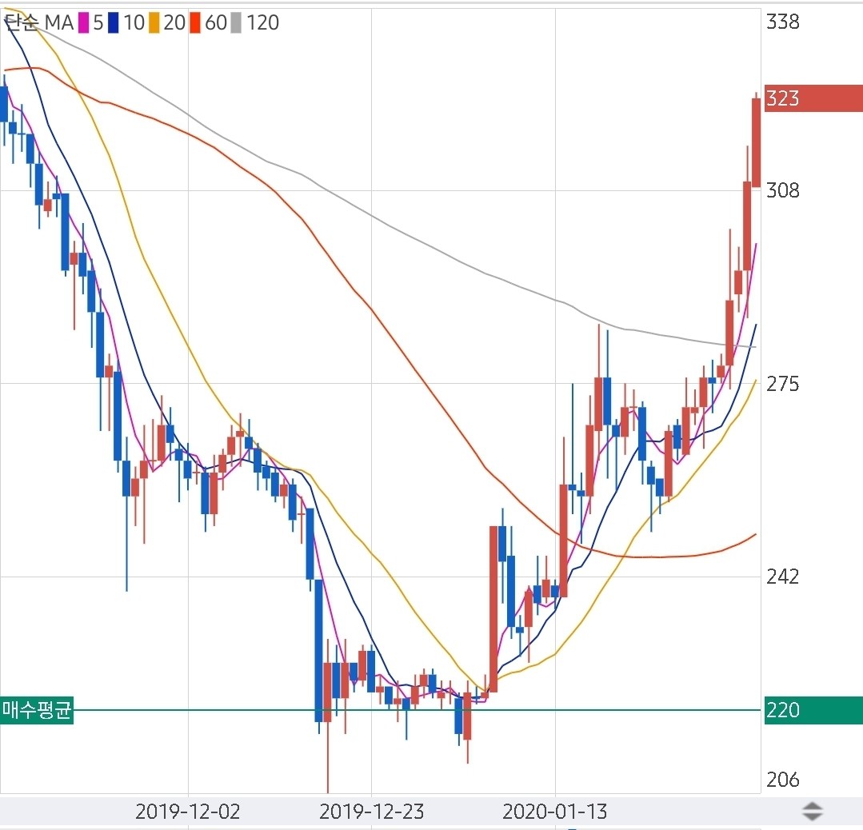Click the red current price tag 323
This screenshot has width=863, height=830.
click(x=813, y=98)
